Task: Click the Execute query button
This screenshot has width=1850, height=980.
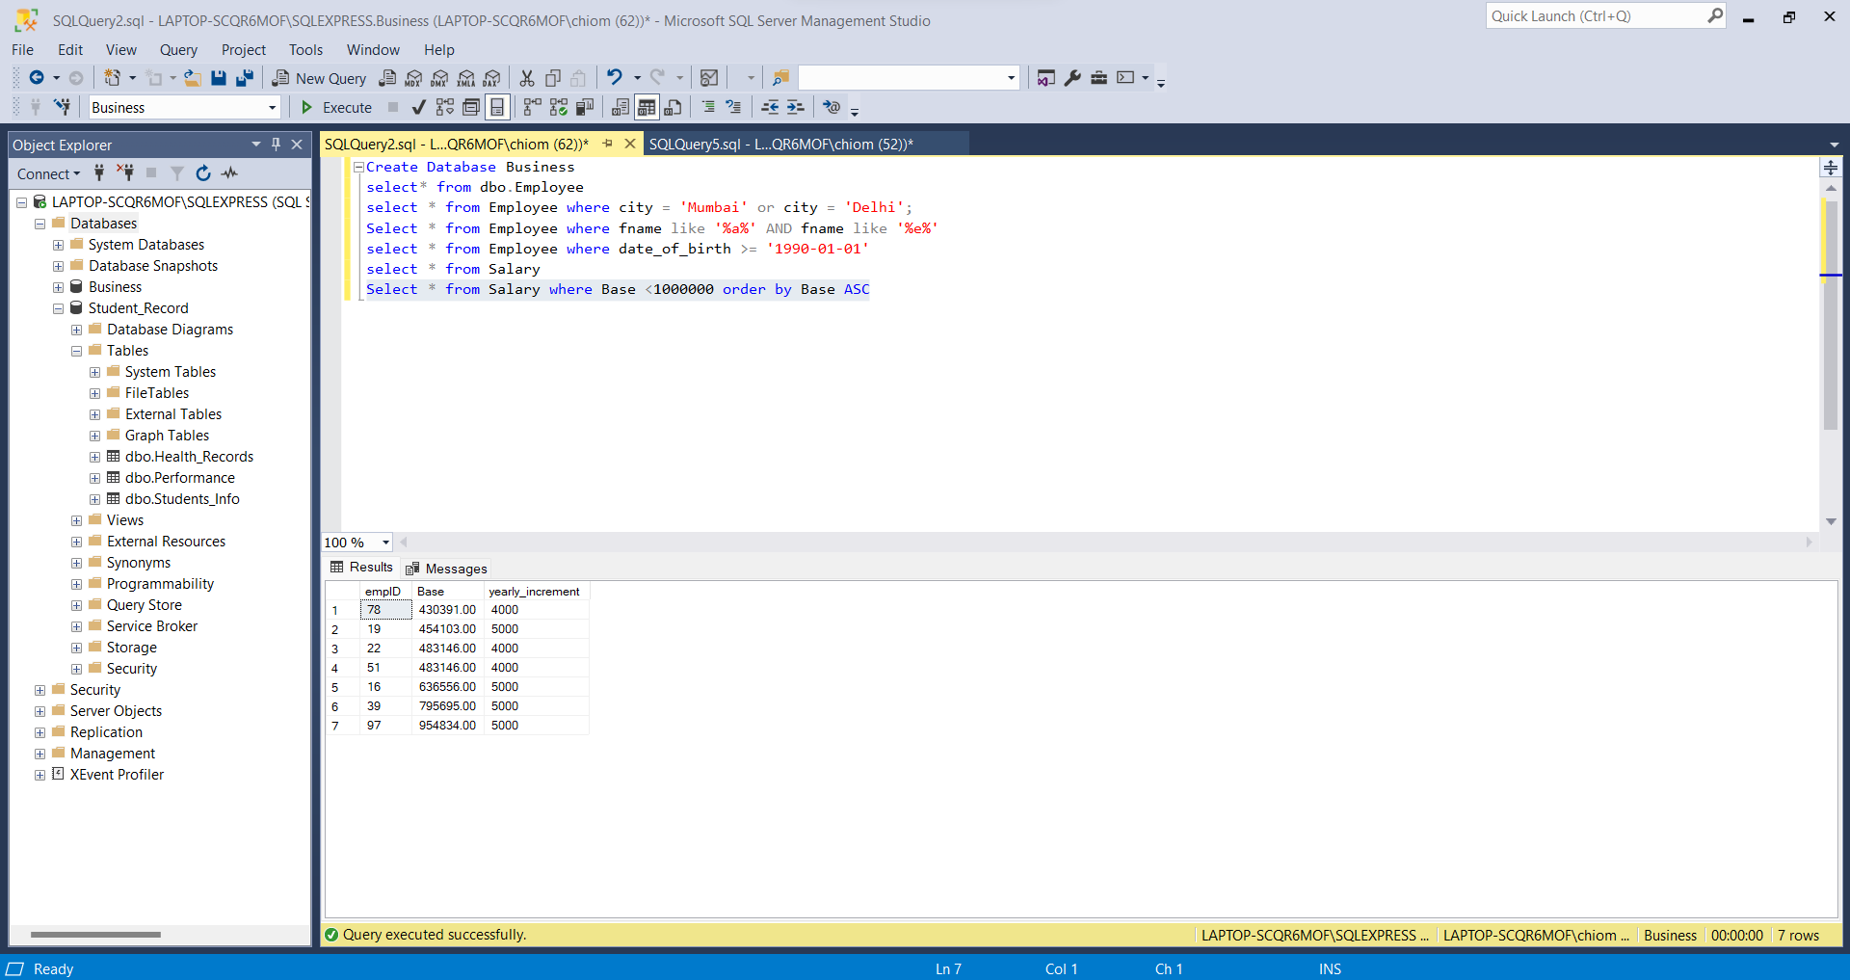Action: (x=334, y=107)
